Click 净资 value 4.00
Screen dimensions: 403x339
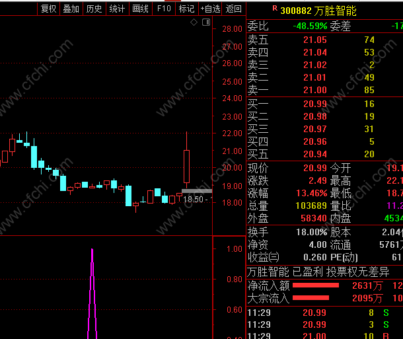[318, 245]
